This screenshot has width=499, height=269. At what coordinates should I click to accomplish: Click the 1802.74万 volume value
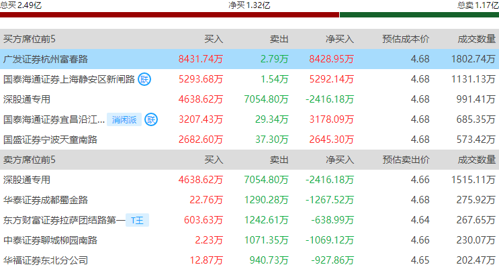click(x=473, y=59)
